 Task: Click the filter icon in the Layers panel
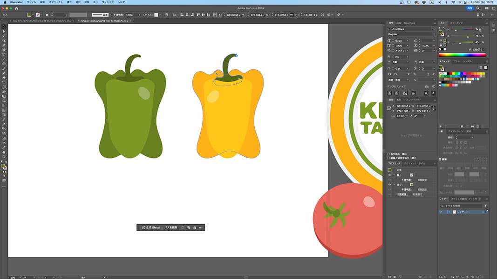tap(485, 206)
